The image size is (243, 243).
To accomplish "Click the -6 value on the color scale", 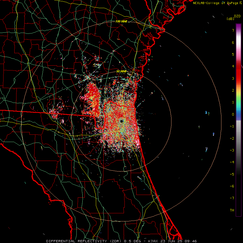I will click(x=232, y=186).
